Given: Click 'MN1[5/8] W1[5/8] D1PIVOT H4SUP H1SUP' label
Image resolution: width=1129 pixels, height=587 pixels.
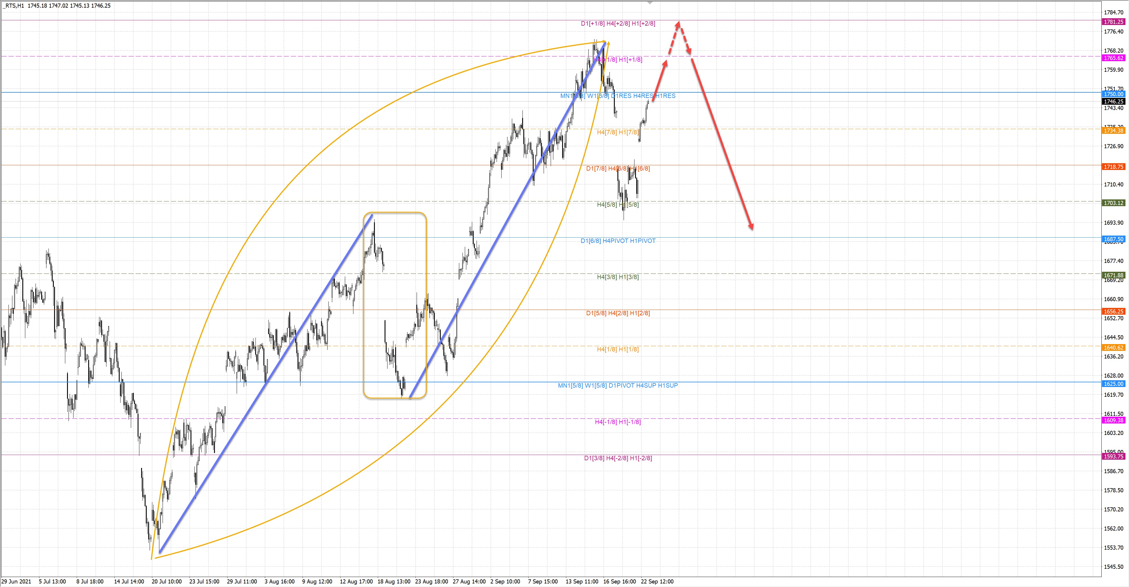Looking at the screenshot, I should (x=618, y=385).
